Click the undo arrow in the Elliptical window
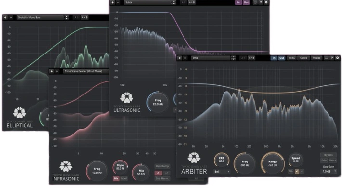This screenshot has height=188, width=342. [x=5, y=17]
